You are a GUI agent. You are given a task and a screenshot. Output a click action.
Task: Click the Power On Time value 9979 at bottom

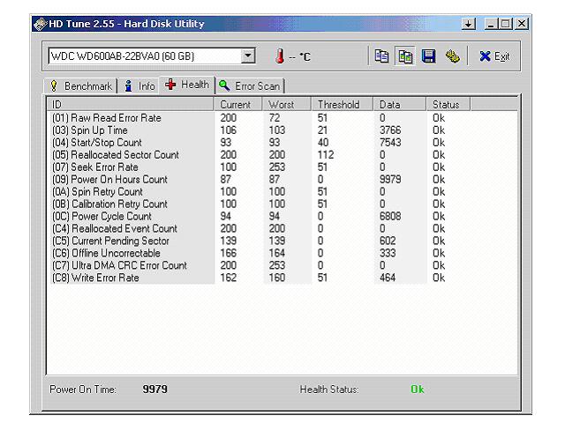[155, 390]
